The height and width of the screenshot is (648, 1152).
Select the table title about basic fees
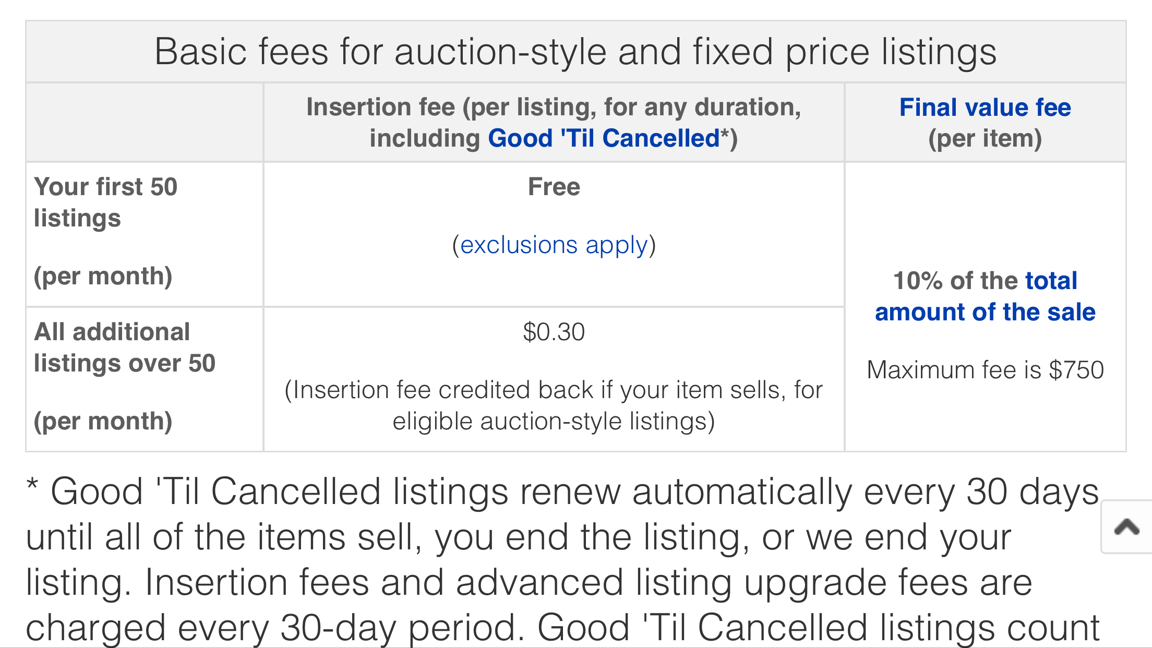pos(575,52)
